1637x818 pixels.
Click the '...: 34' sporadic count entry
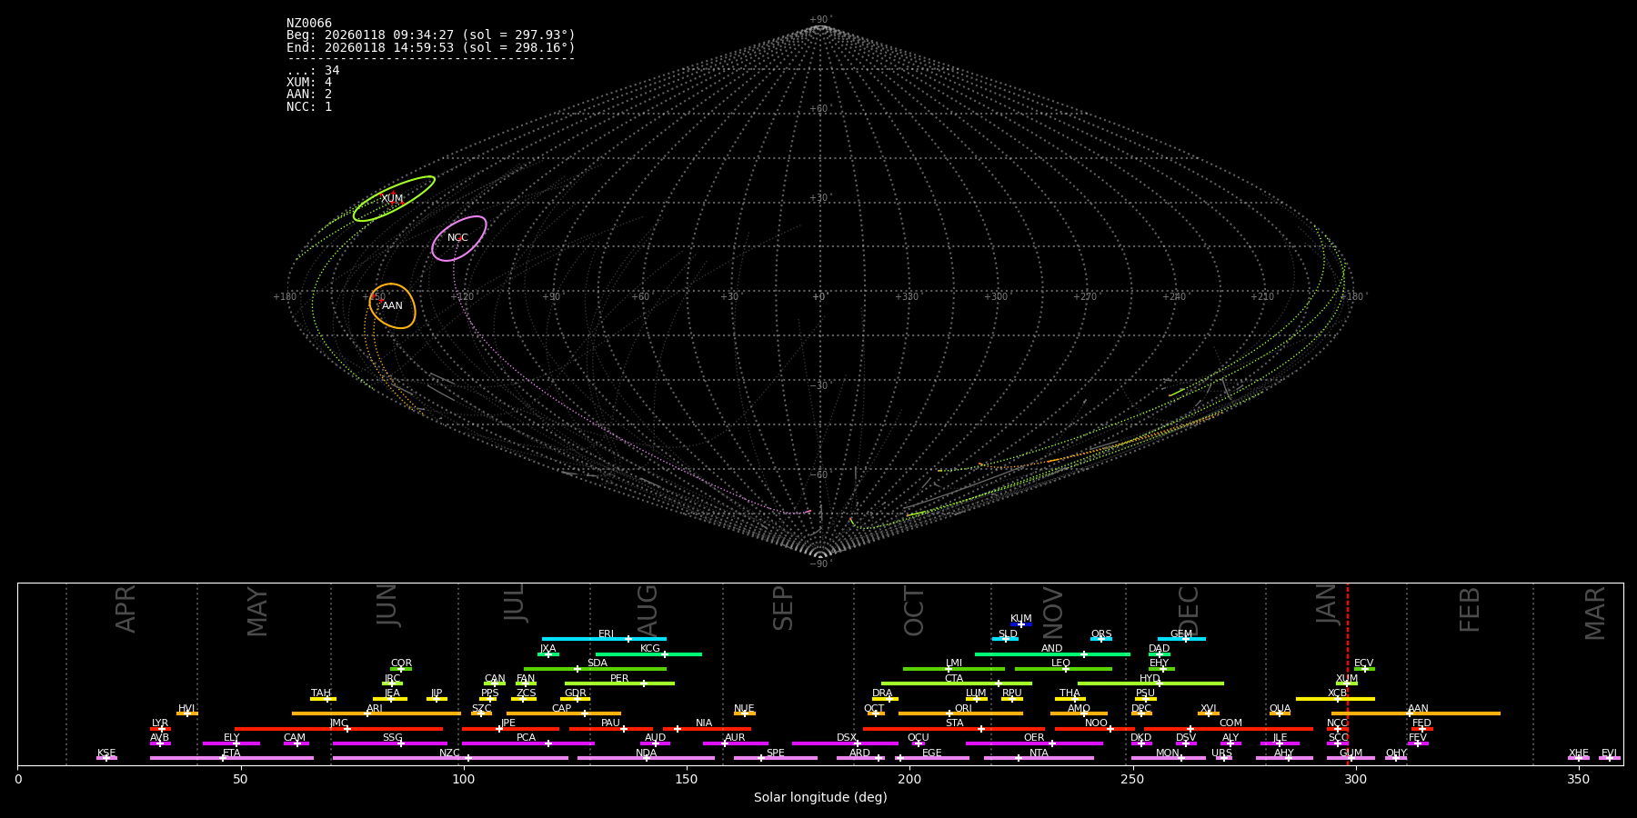pyautogui.click(x=313, y=71)
